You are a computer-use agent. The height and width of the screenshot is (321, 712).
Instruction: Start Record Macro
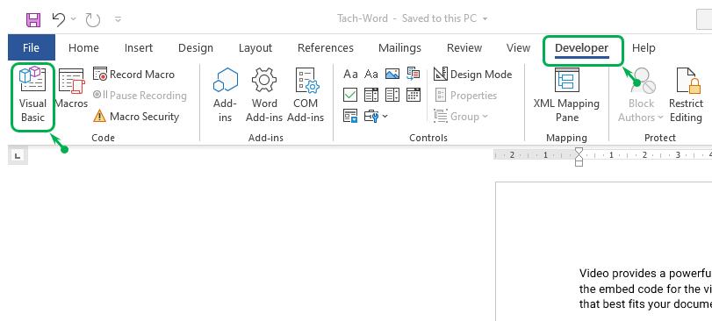coord(133,75)
